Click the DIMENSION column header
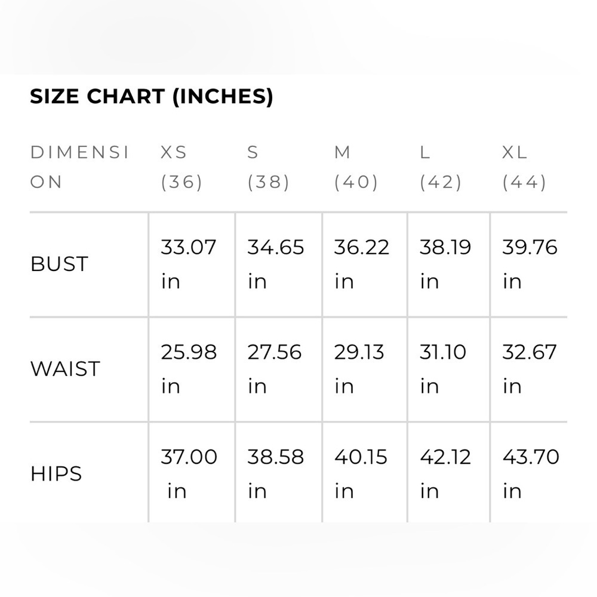The width and height of the screenshot is (597, 597). (x=79, y=167)
